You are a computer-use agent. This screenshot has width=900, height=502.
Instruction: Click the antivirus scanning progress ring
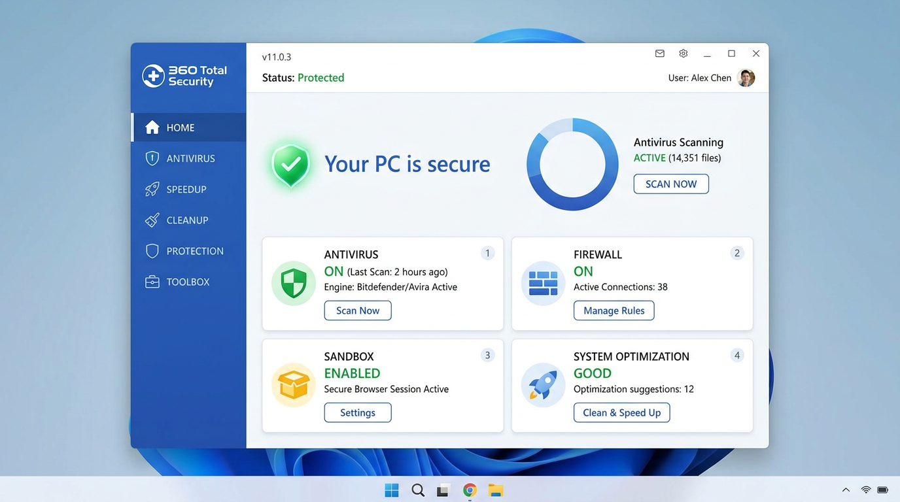pos(572,164)
